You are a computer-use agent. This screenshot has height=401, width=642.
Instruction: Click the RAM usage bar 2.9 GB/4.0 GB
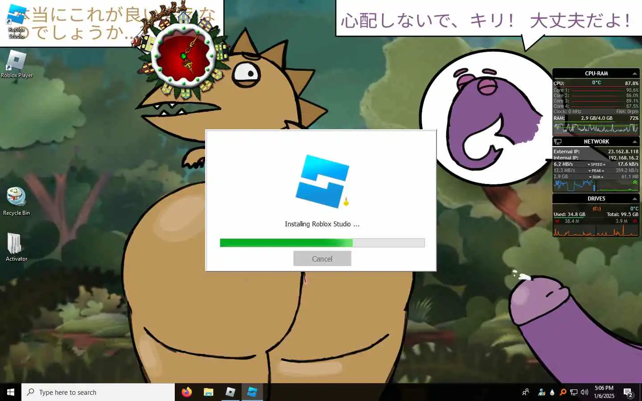(597, 119)
